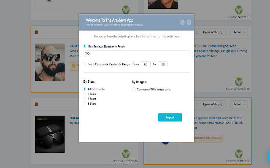Click the From range field showing 50
This screenshot has width=270, height=168.
[146, 64]
